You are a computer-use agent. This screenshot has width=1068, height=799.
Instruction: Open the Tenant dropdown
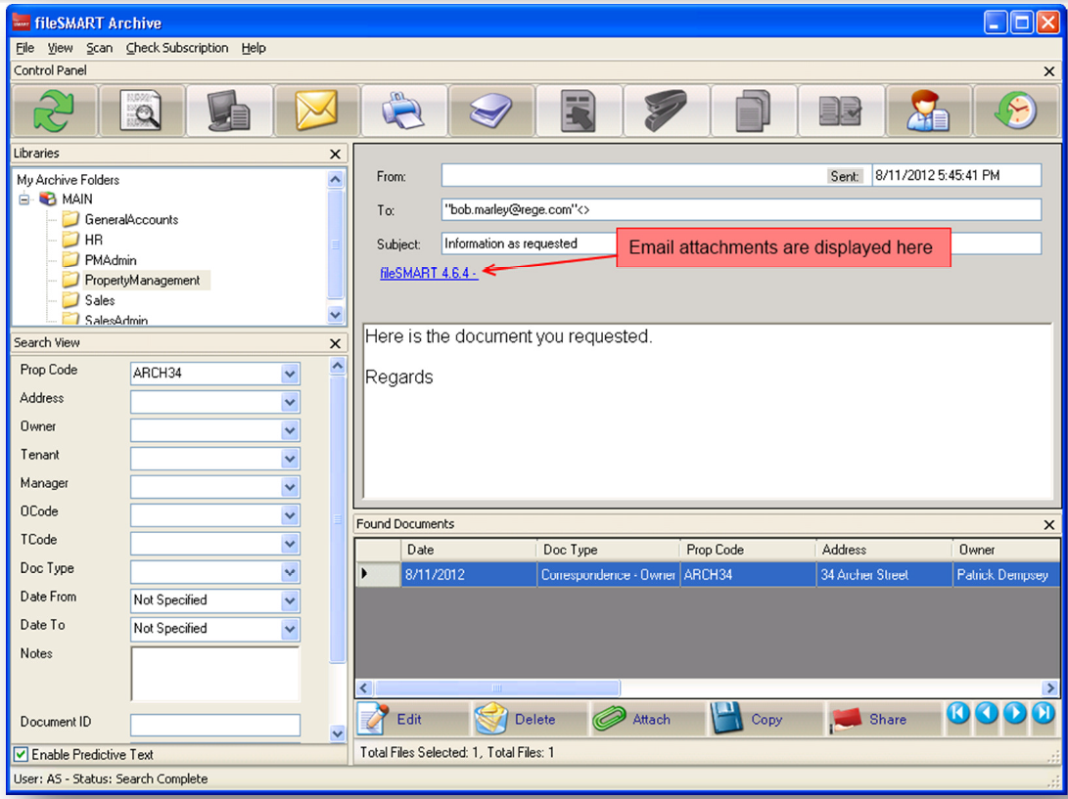(x=290, y=459)
